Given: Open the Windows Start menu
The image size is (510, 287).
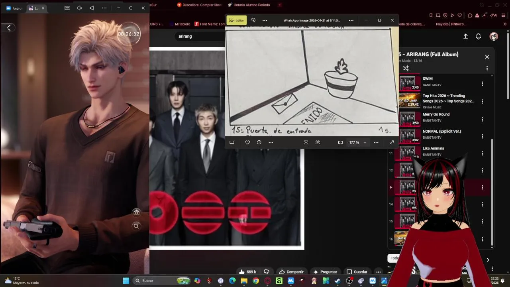Looking at the screenshot, I should point(126,281).
